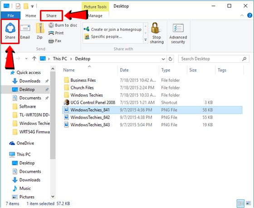The height and width of the screenshot is (208, 254).
Task: Switch to Large icons view
Action: [249, 203]
